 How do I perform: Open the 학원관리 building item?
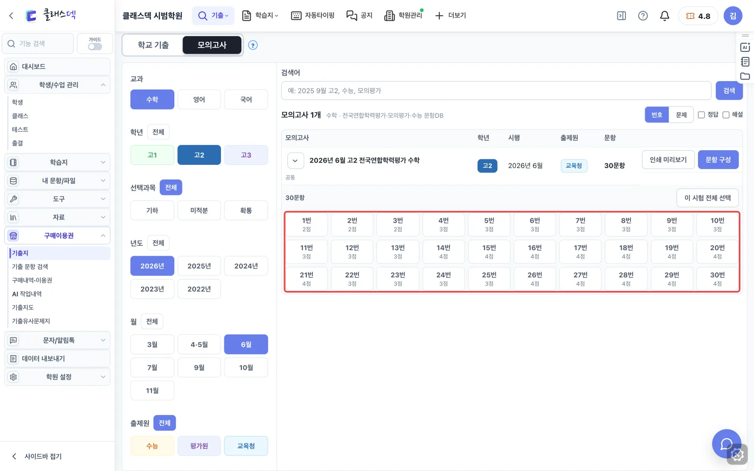[x=403, y=16]
